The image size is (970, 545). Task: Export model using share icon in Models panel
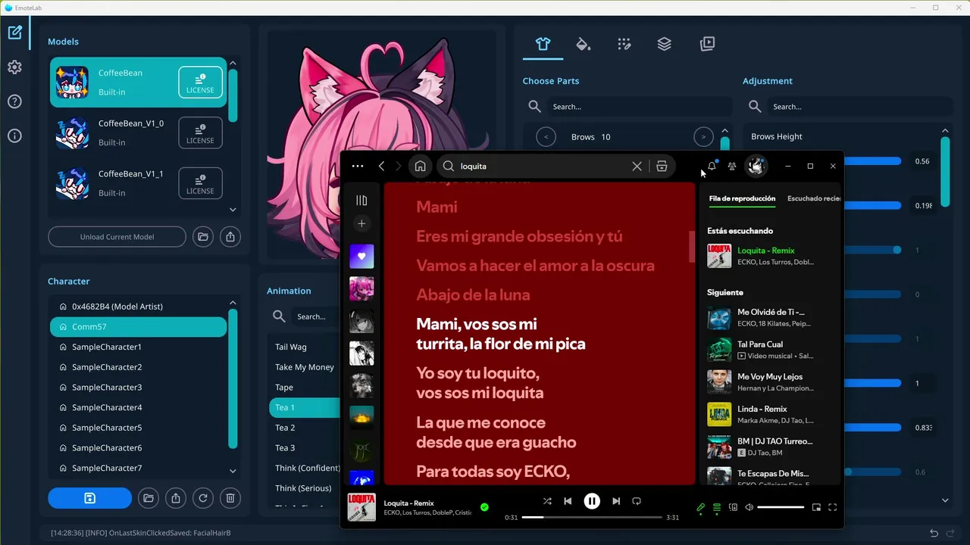tap(230, 237)
